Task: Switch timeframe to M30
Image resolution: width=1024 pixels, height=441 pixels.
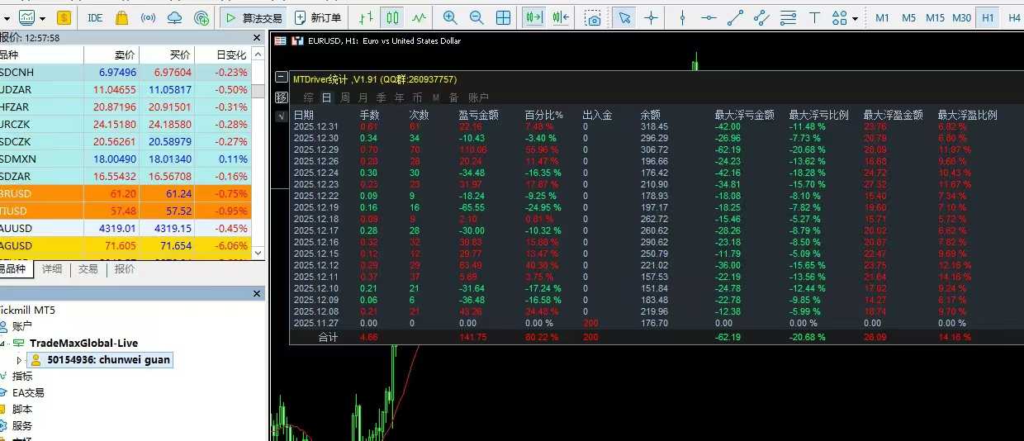Action: coord(961,17)
